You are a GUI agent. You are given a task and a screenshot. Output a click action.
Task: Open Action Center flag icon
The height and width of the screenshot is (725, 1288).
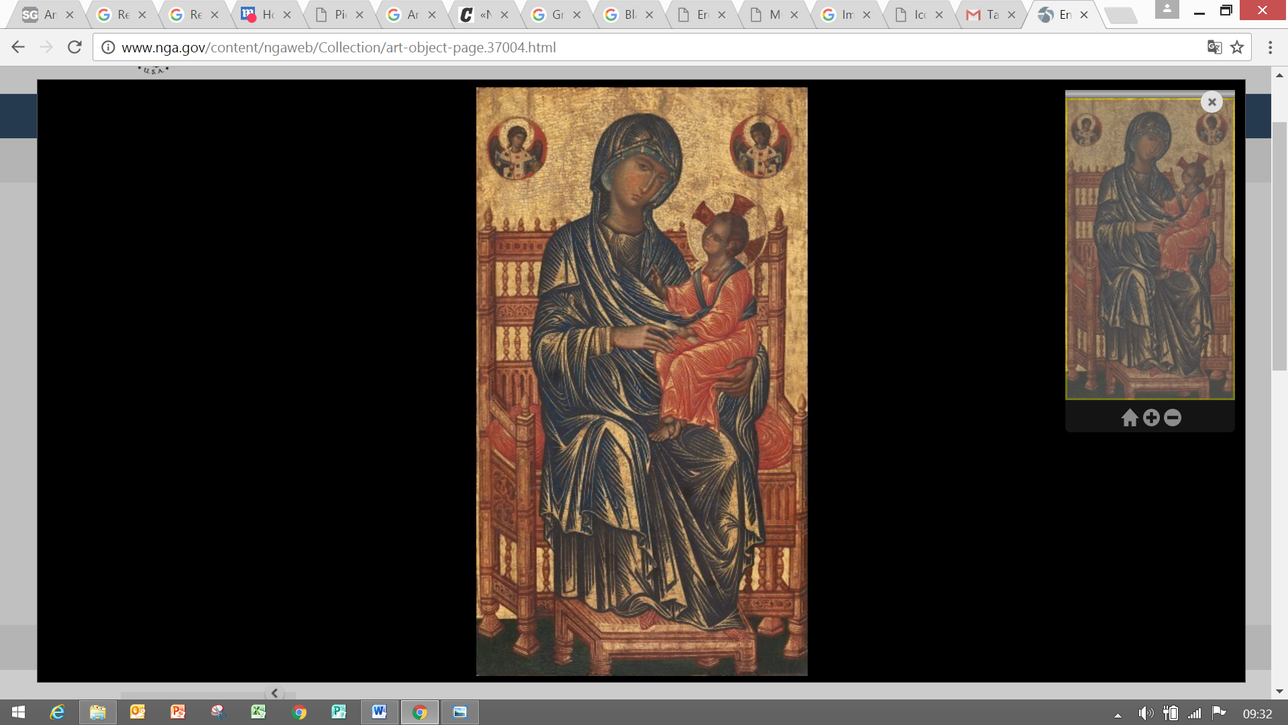tap(1219, 713)
